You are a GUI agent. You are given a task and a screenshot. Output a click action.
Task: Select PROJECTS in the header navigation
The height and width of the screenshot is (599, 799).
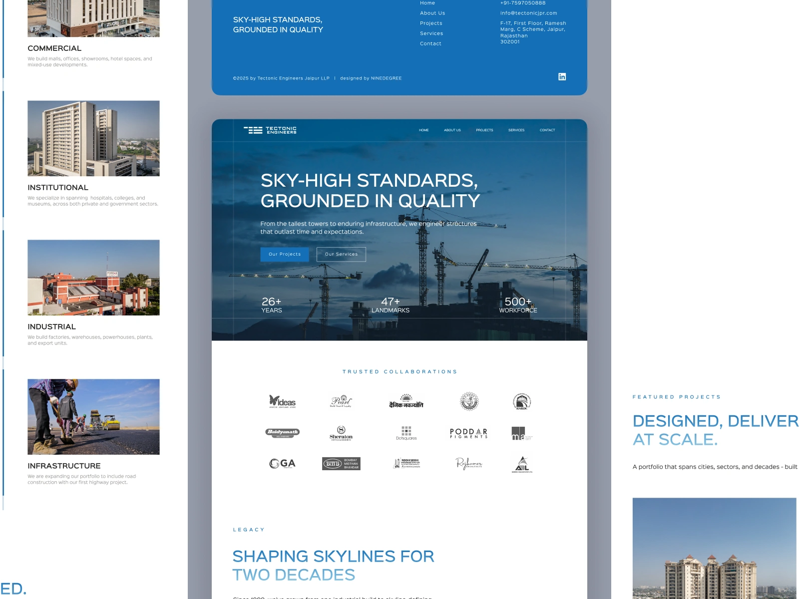tap(484, 130)
